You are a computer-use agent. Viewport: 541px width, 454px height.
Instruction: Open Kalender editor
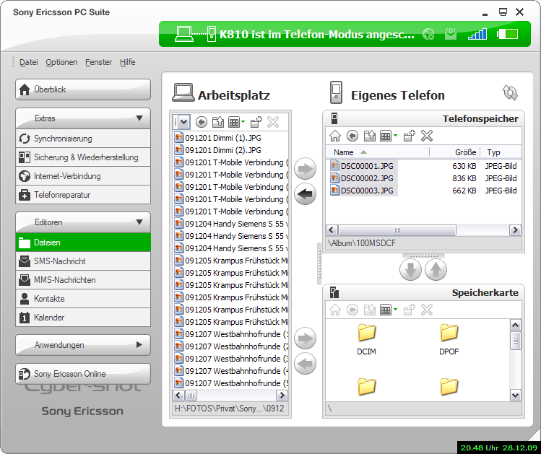point(83,317)
